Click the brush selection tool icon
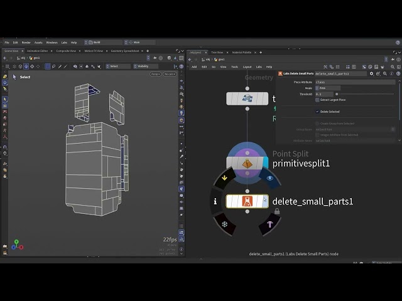The image size is (402, 301). tap(60, 66)
